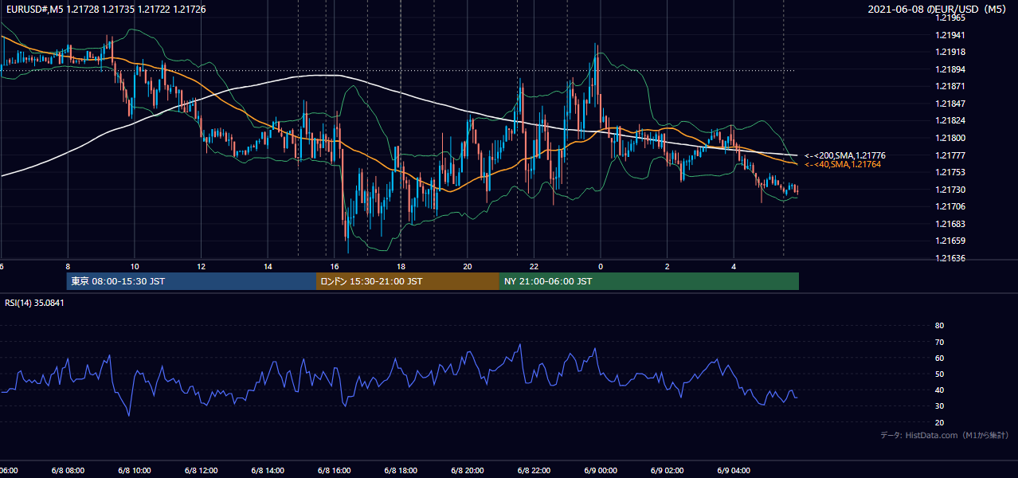1018x478 pixels.
Task: Click price axis value 1.21636
Action: (x=950, y=258)
